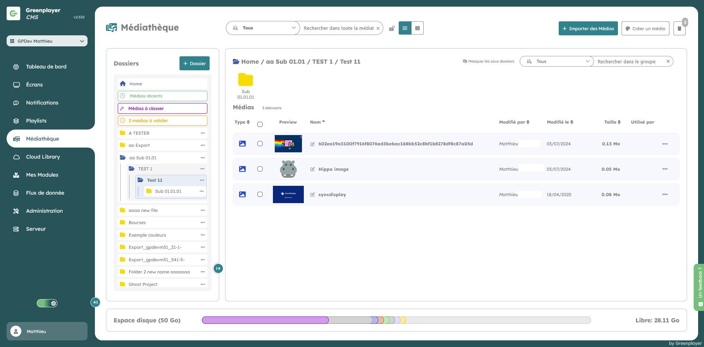The image size is (704, 347).
Task: Switch to grid view layout
Action: [417, 28]
